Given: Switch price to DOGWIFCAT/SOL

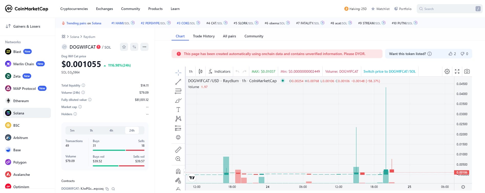Looking at the screenshot, I should (389, 71).
